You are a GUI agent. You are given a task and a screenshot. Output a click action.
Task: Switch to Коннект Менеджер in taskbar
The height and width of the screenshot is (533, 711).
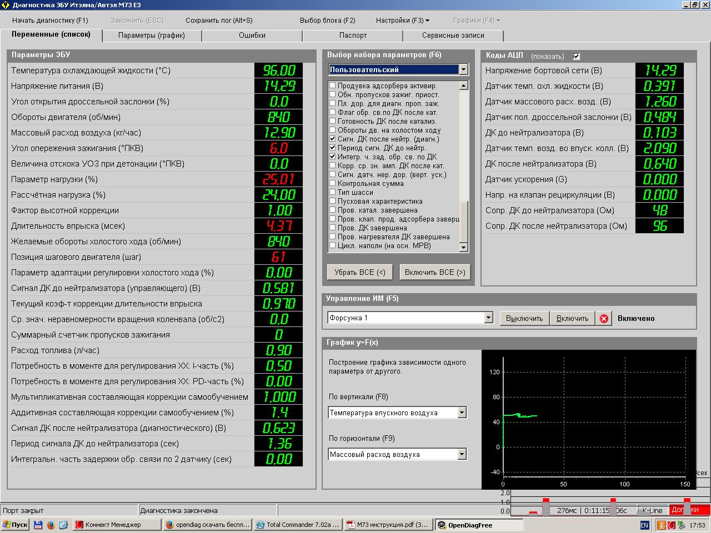(x=116, y=525)
